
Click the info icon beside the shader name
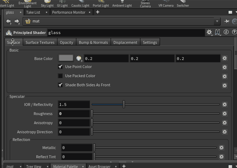point(226,32)
